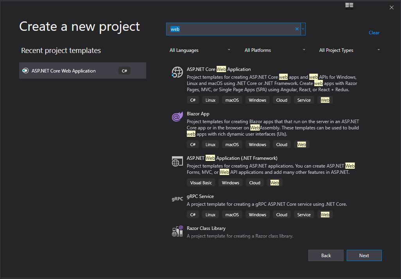
Task: Select the gRPC Service template title
Action: click(200, 196)
